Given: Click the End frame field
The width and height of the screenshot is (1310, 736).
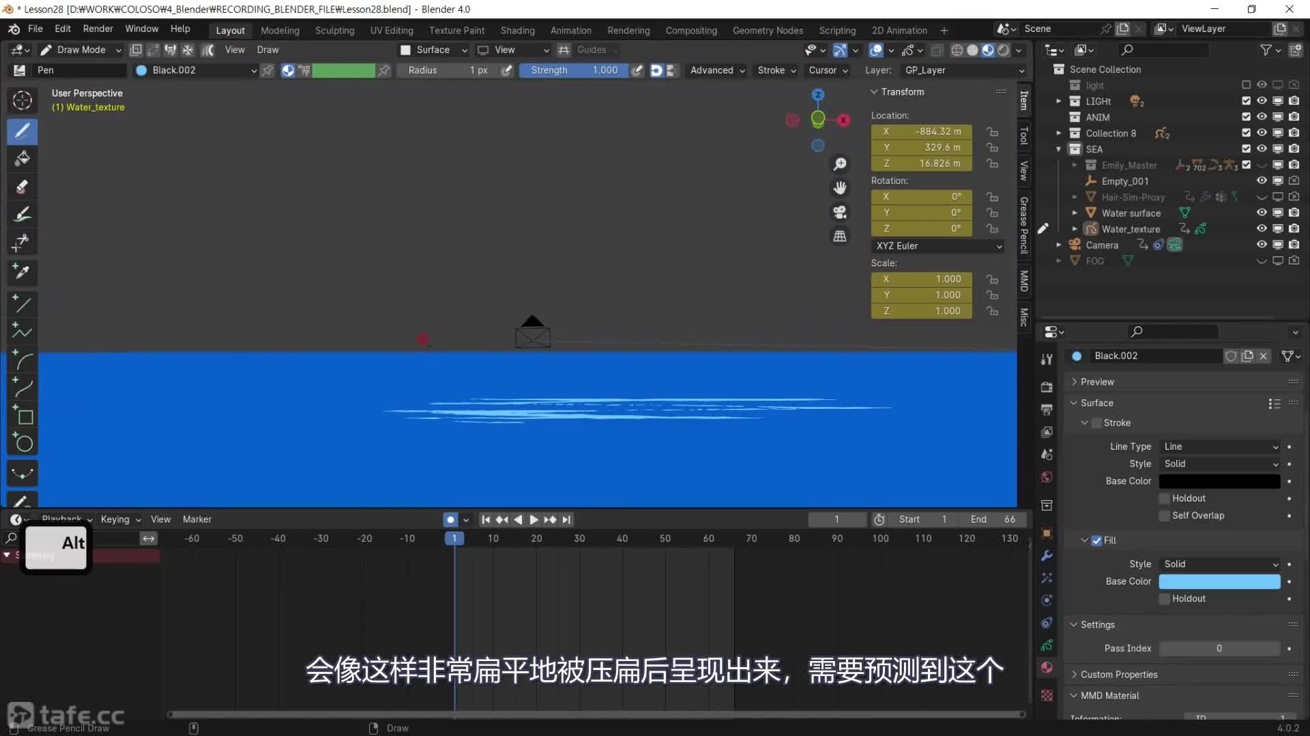Looking at the screenshot, I should tap(993, 519).
